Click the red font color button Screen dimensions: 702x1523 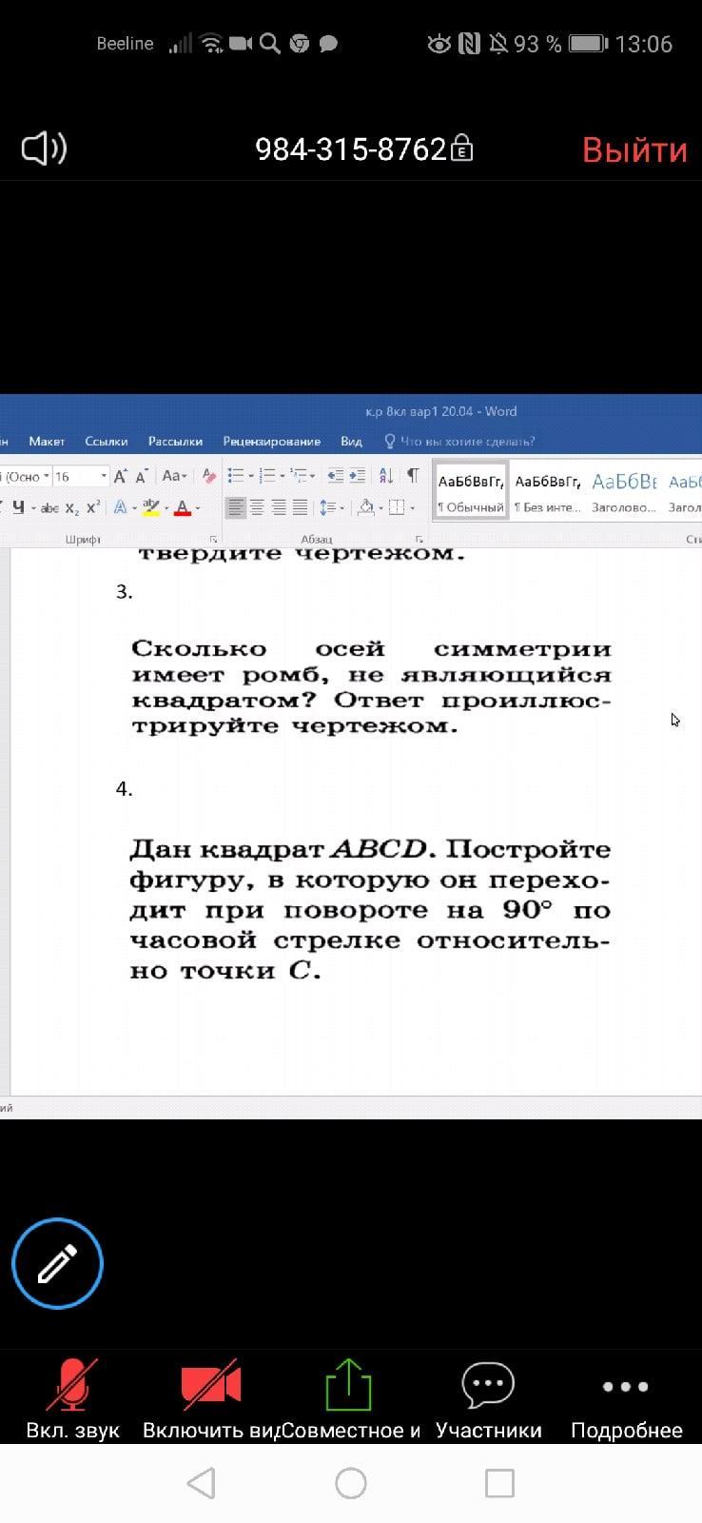click(x=183, y=507)
